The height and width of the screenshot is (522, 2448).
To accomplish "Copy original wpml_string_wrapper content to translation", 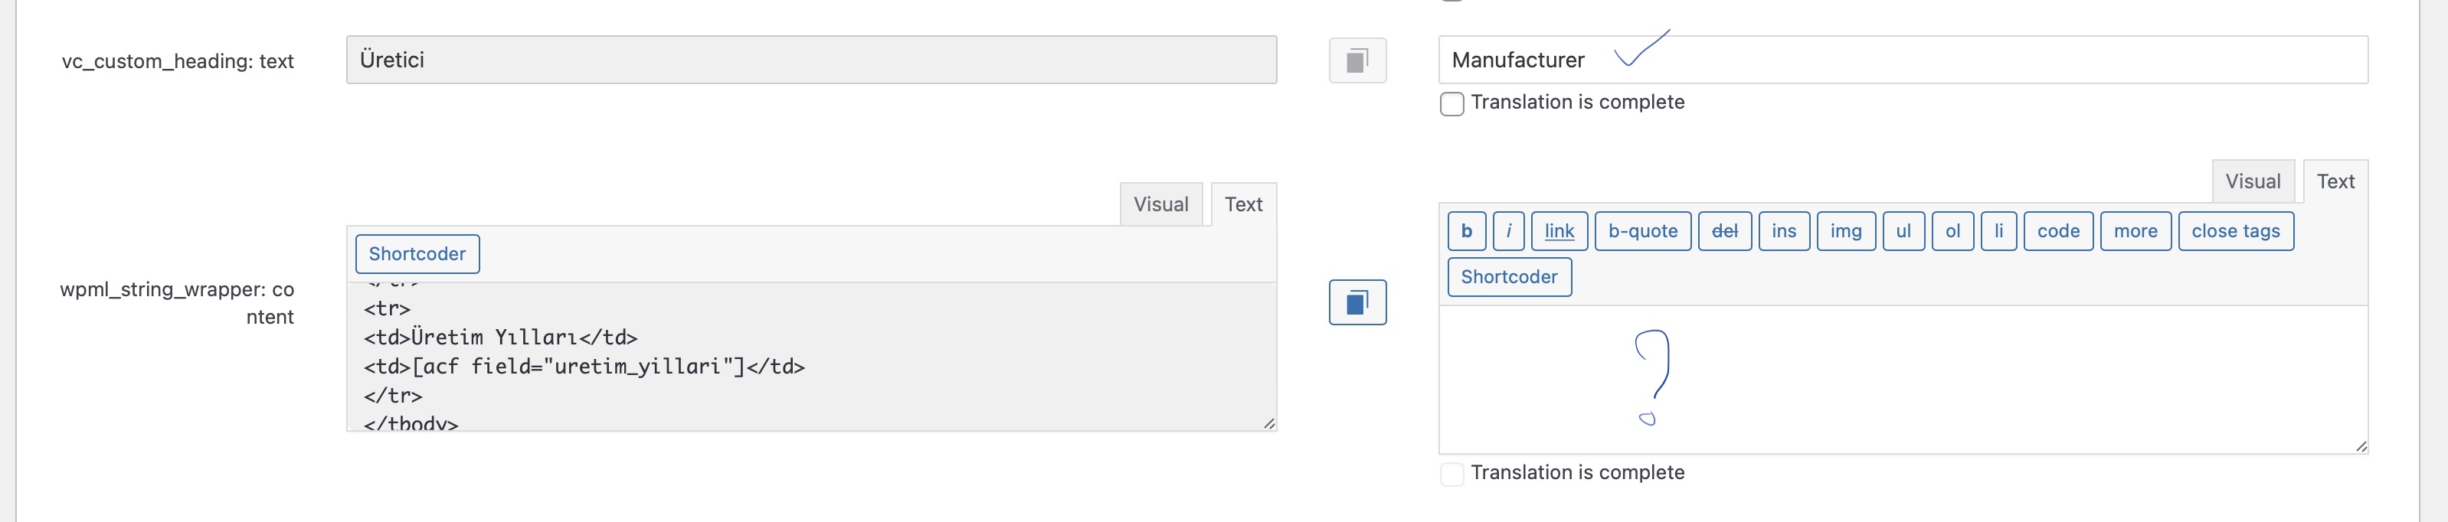I will coord(1357,303).
